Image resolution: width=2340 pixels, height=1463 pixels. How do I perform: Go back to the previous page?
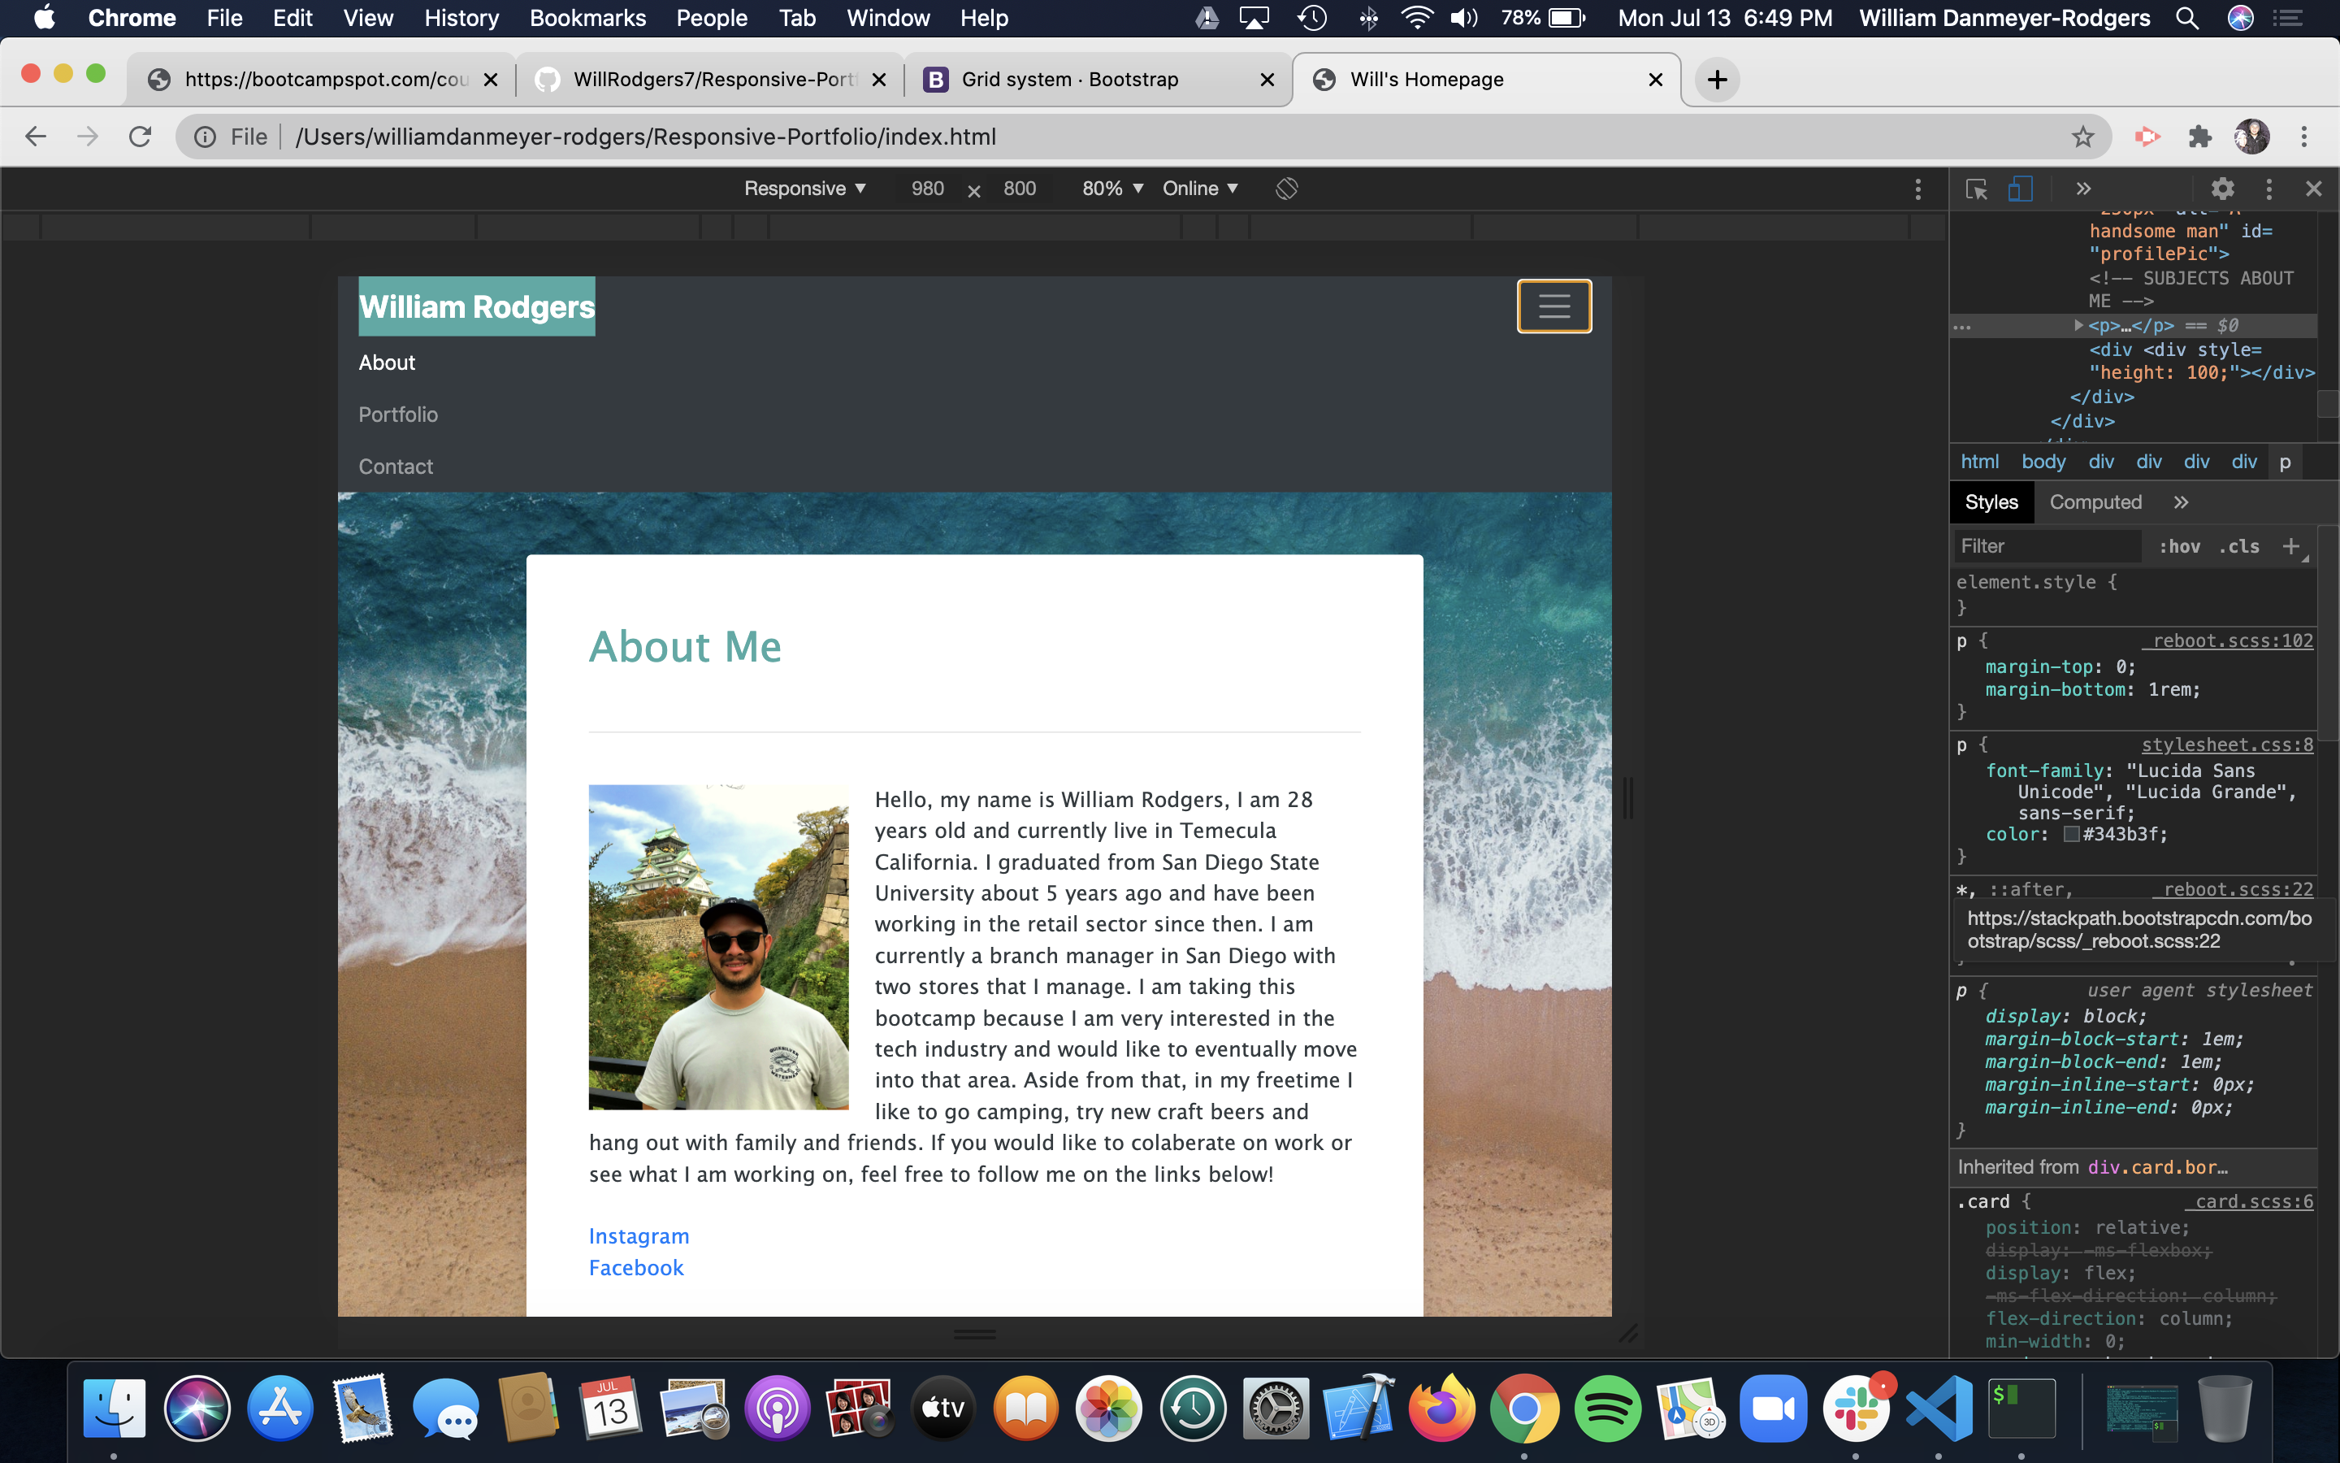(x=36, y=137)
